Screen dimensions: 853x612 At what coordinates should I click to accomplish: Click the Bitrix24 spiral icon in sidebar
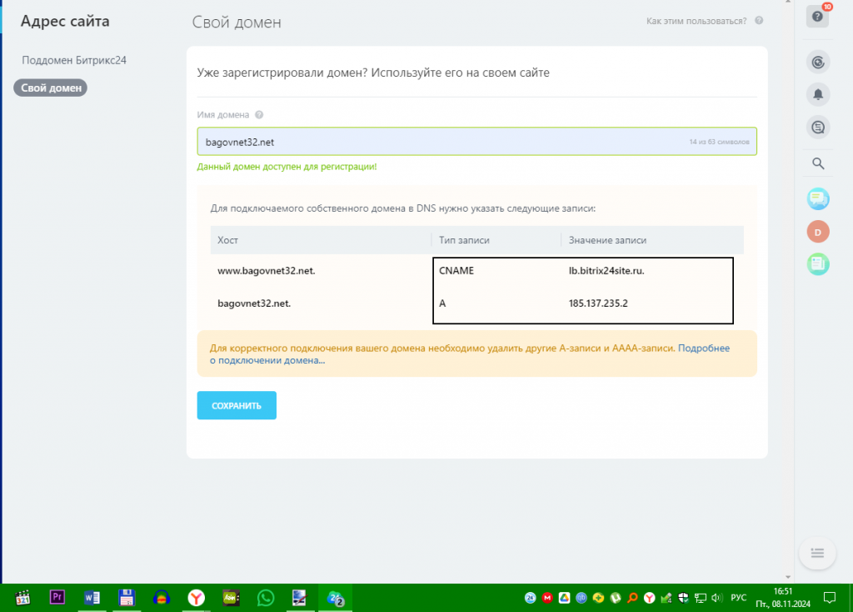click(x=818, y=62)
